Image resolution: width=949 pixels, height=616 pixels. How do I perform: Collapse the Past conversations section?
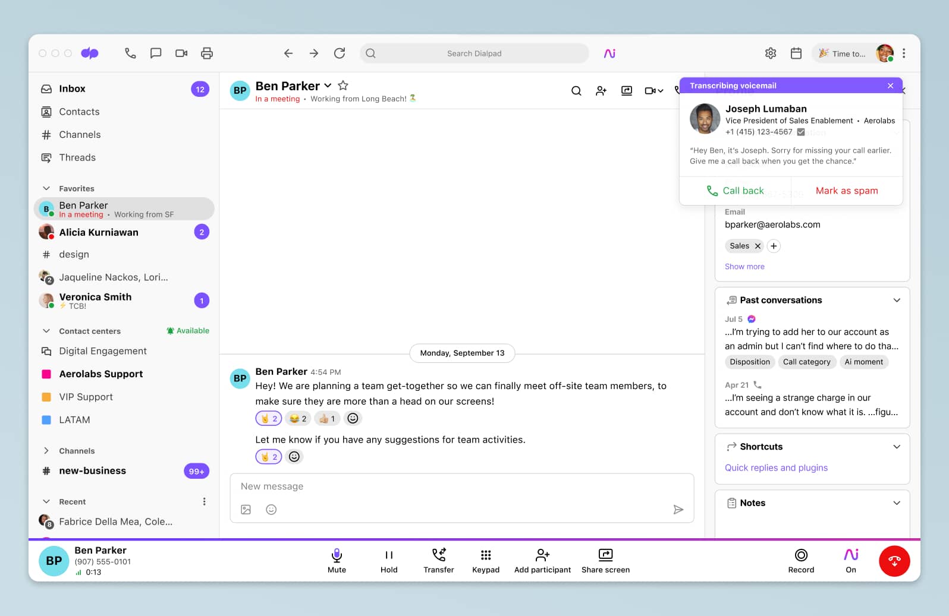897,300
